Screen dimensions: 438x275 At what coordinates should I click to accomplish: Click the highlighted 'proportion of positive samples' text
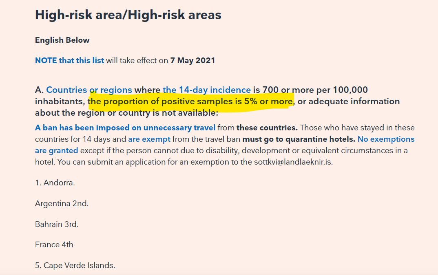168,101
